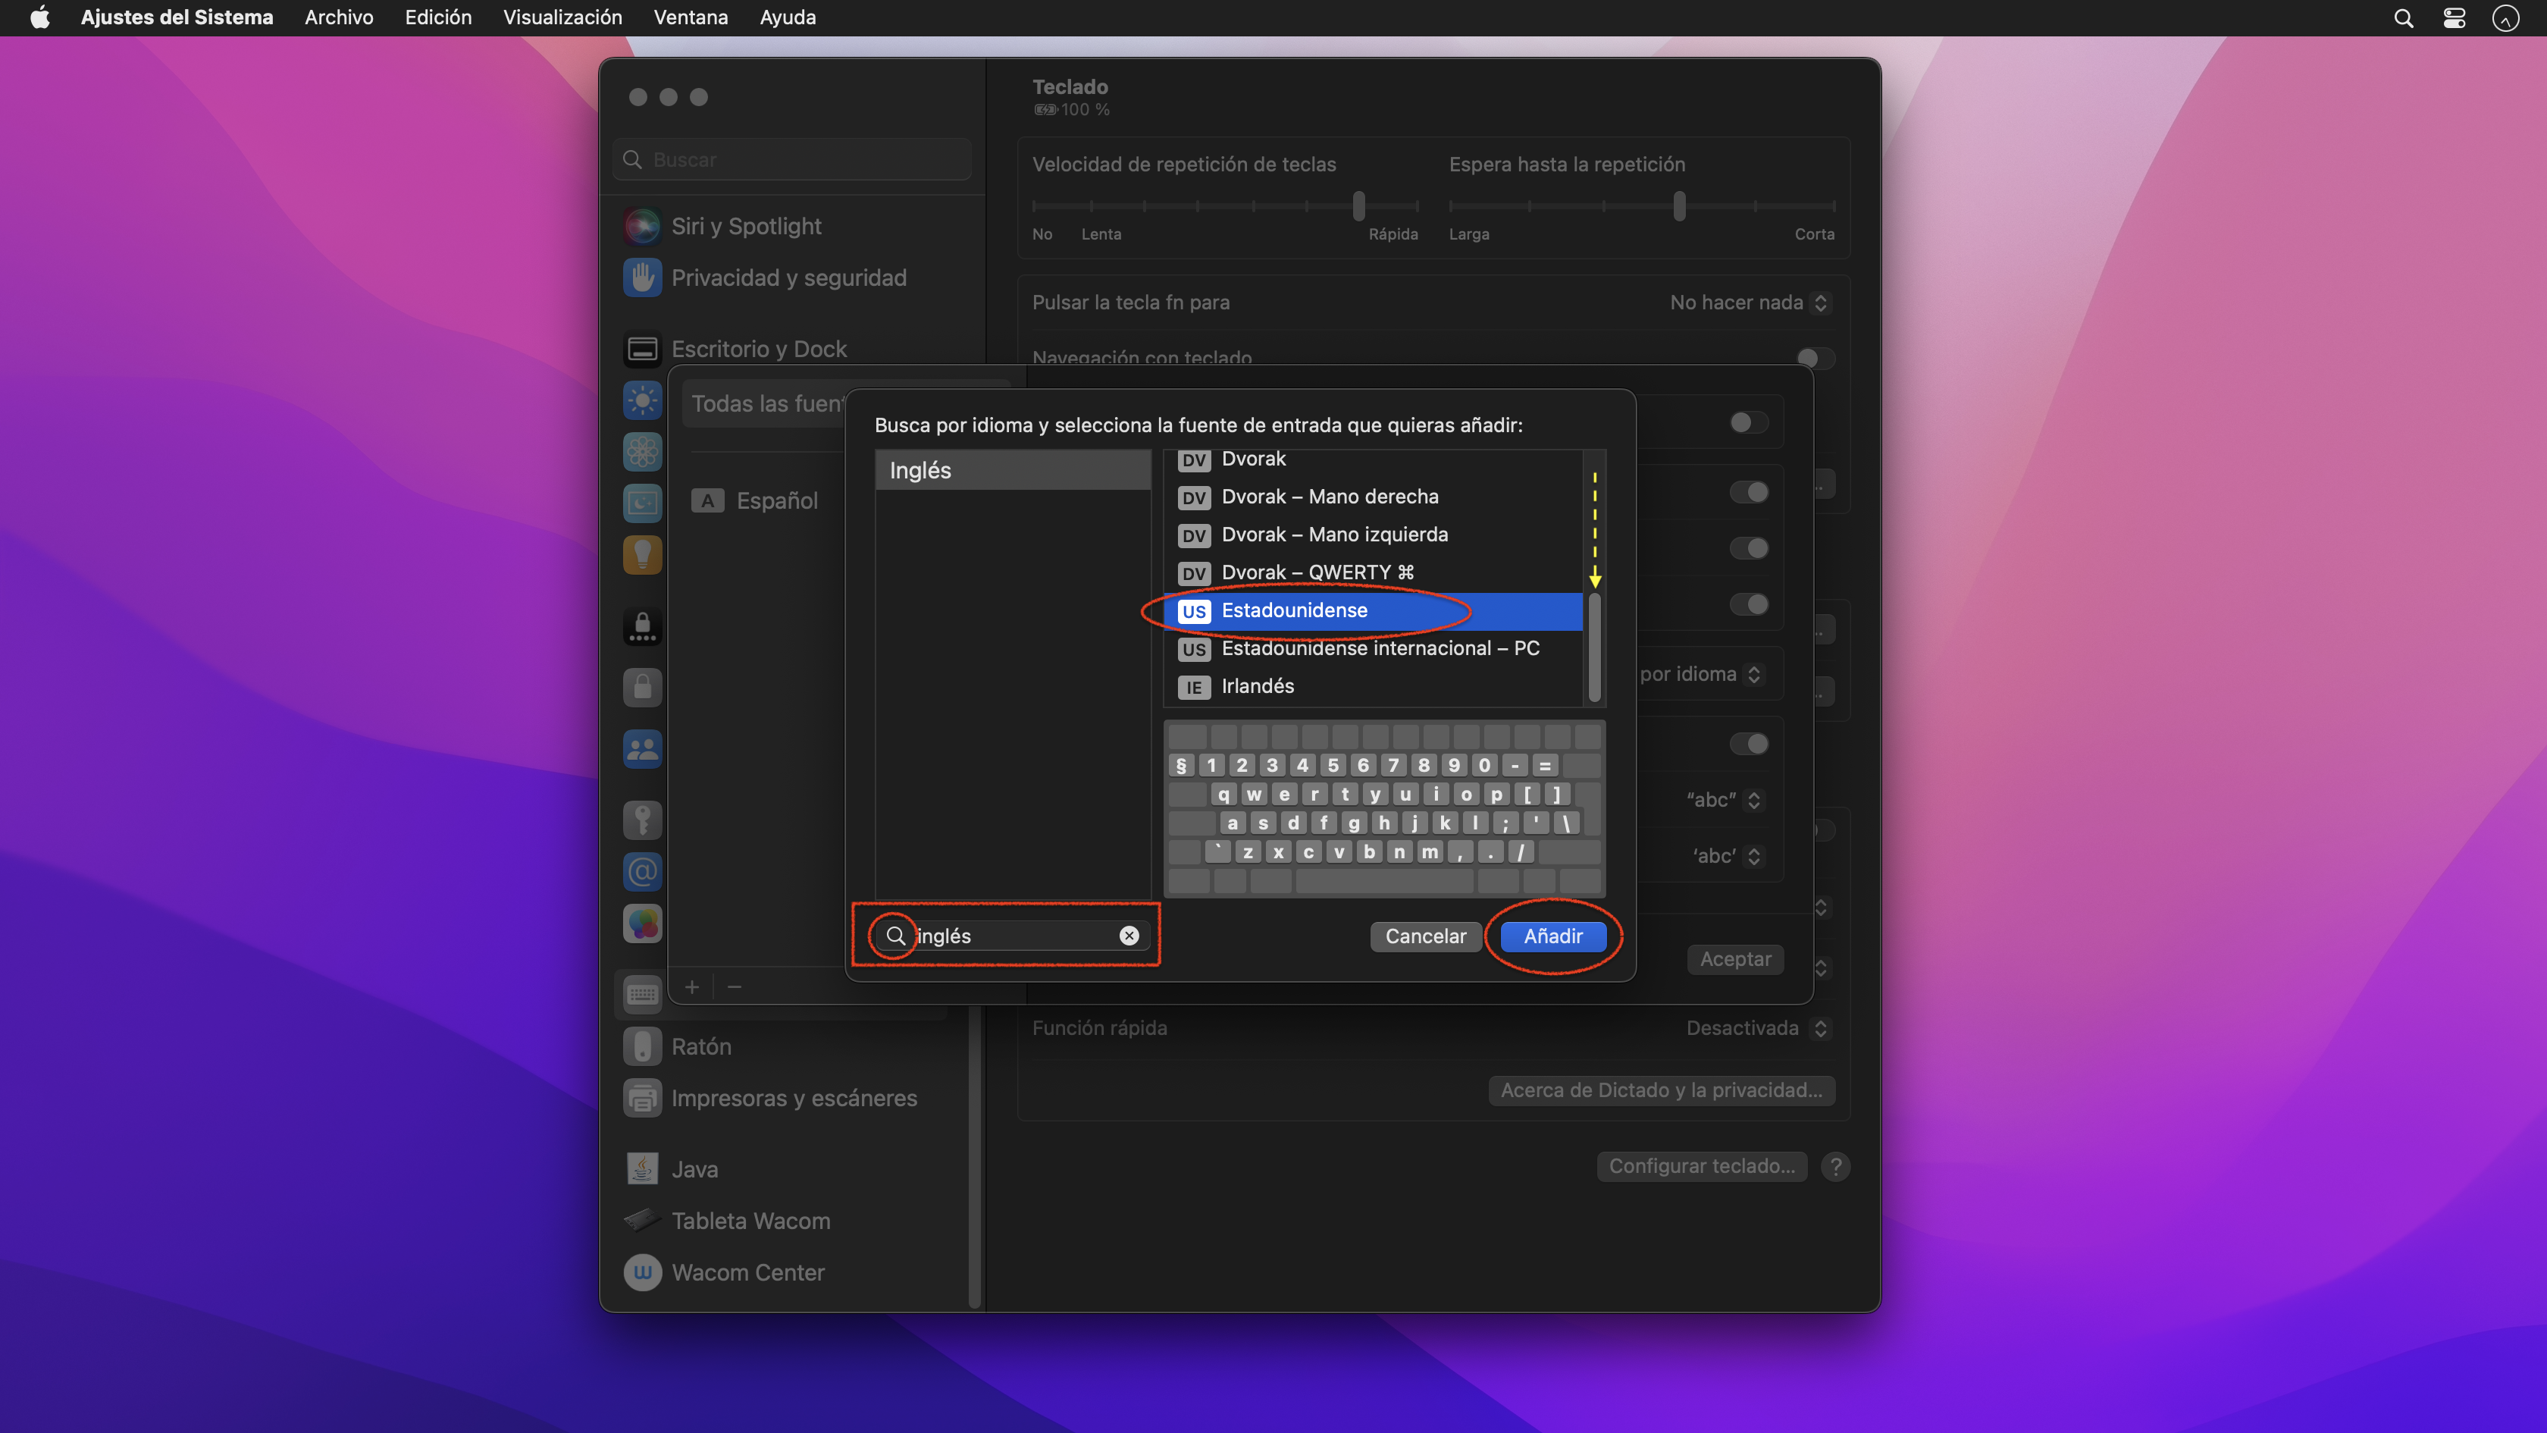Open Privacidad y seguridad hand icon
2547x1433 pixels.
tap(642, 278)
